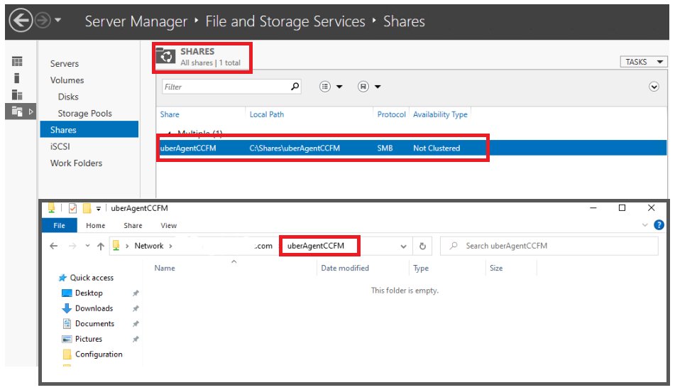Click Explorer forward arrow button
Viewport: 675px width, 390px height.
coord(72,246)
